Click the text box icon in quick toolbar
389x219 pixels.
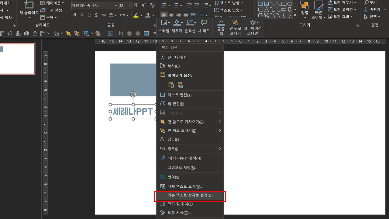110,33
